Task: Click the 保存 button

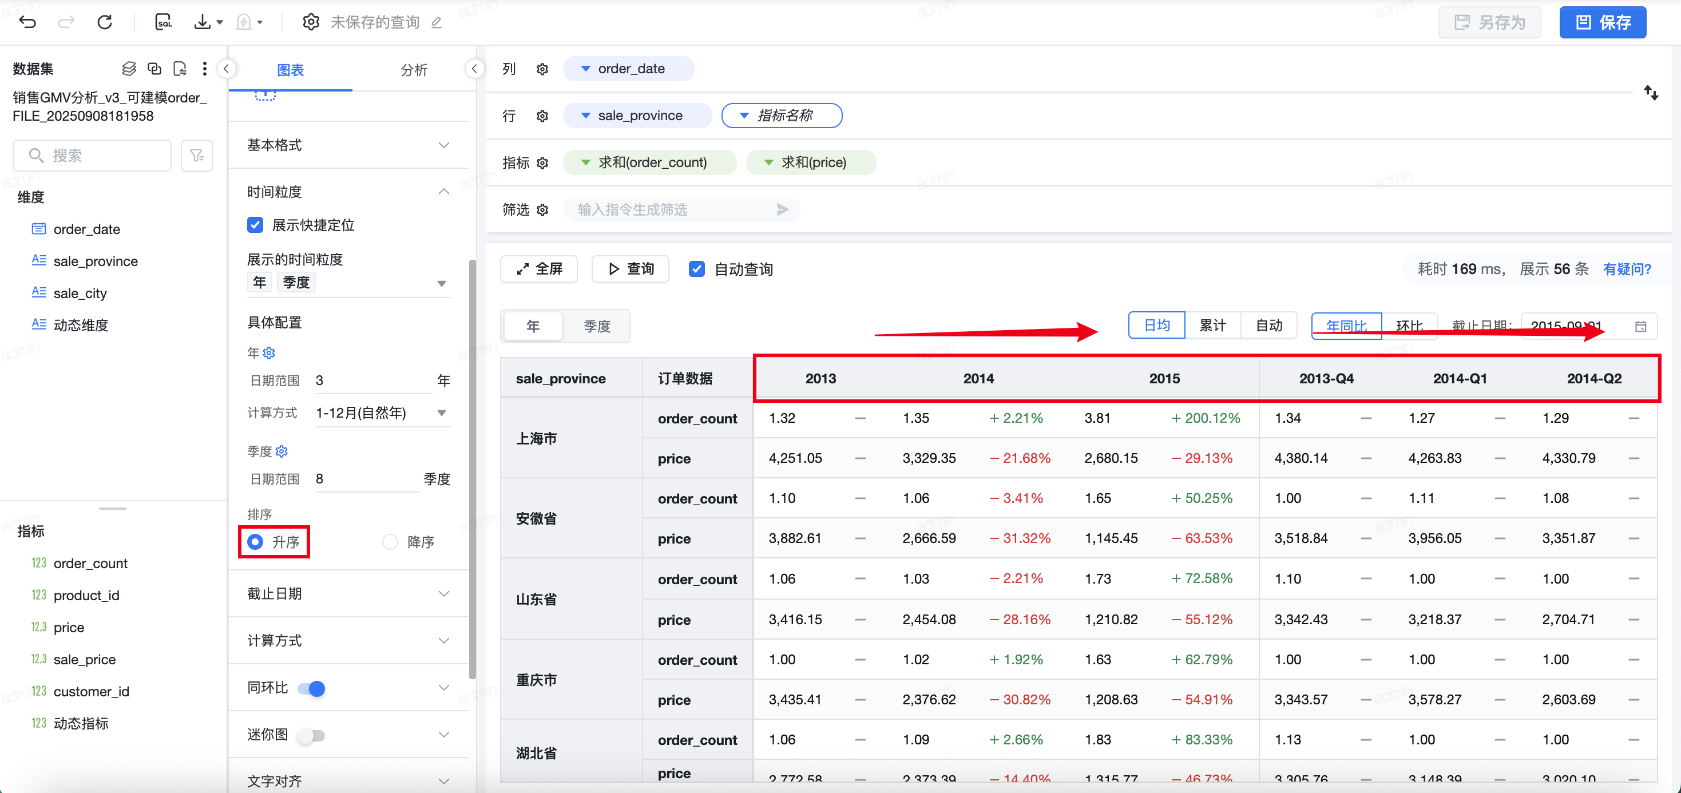Action: coord(1602,23)
